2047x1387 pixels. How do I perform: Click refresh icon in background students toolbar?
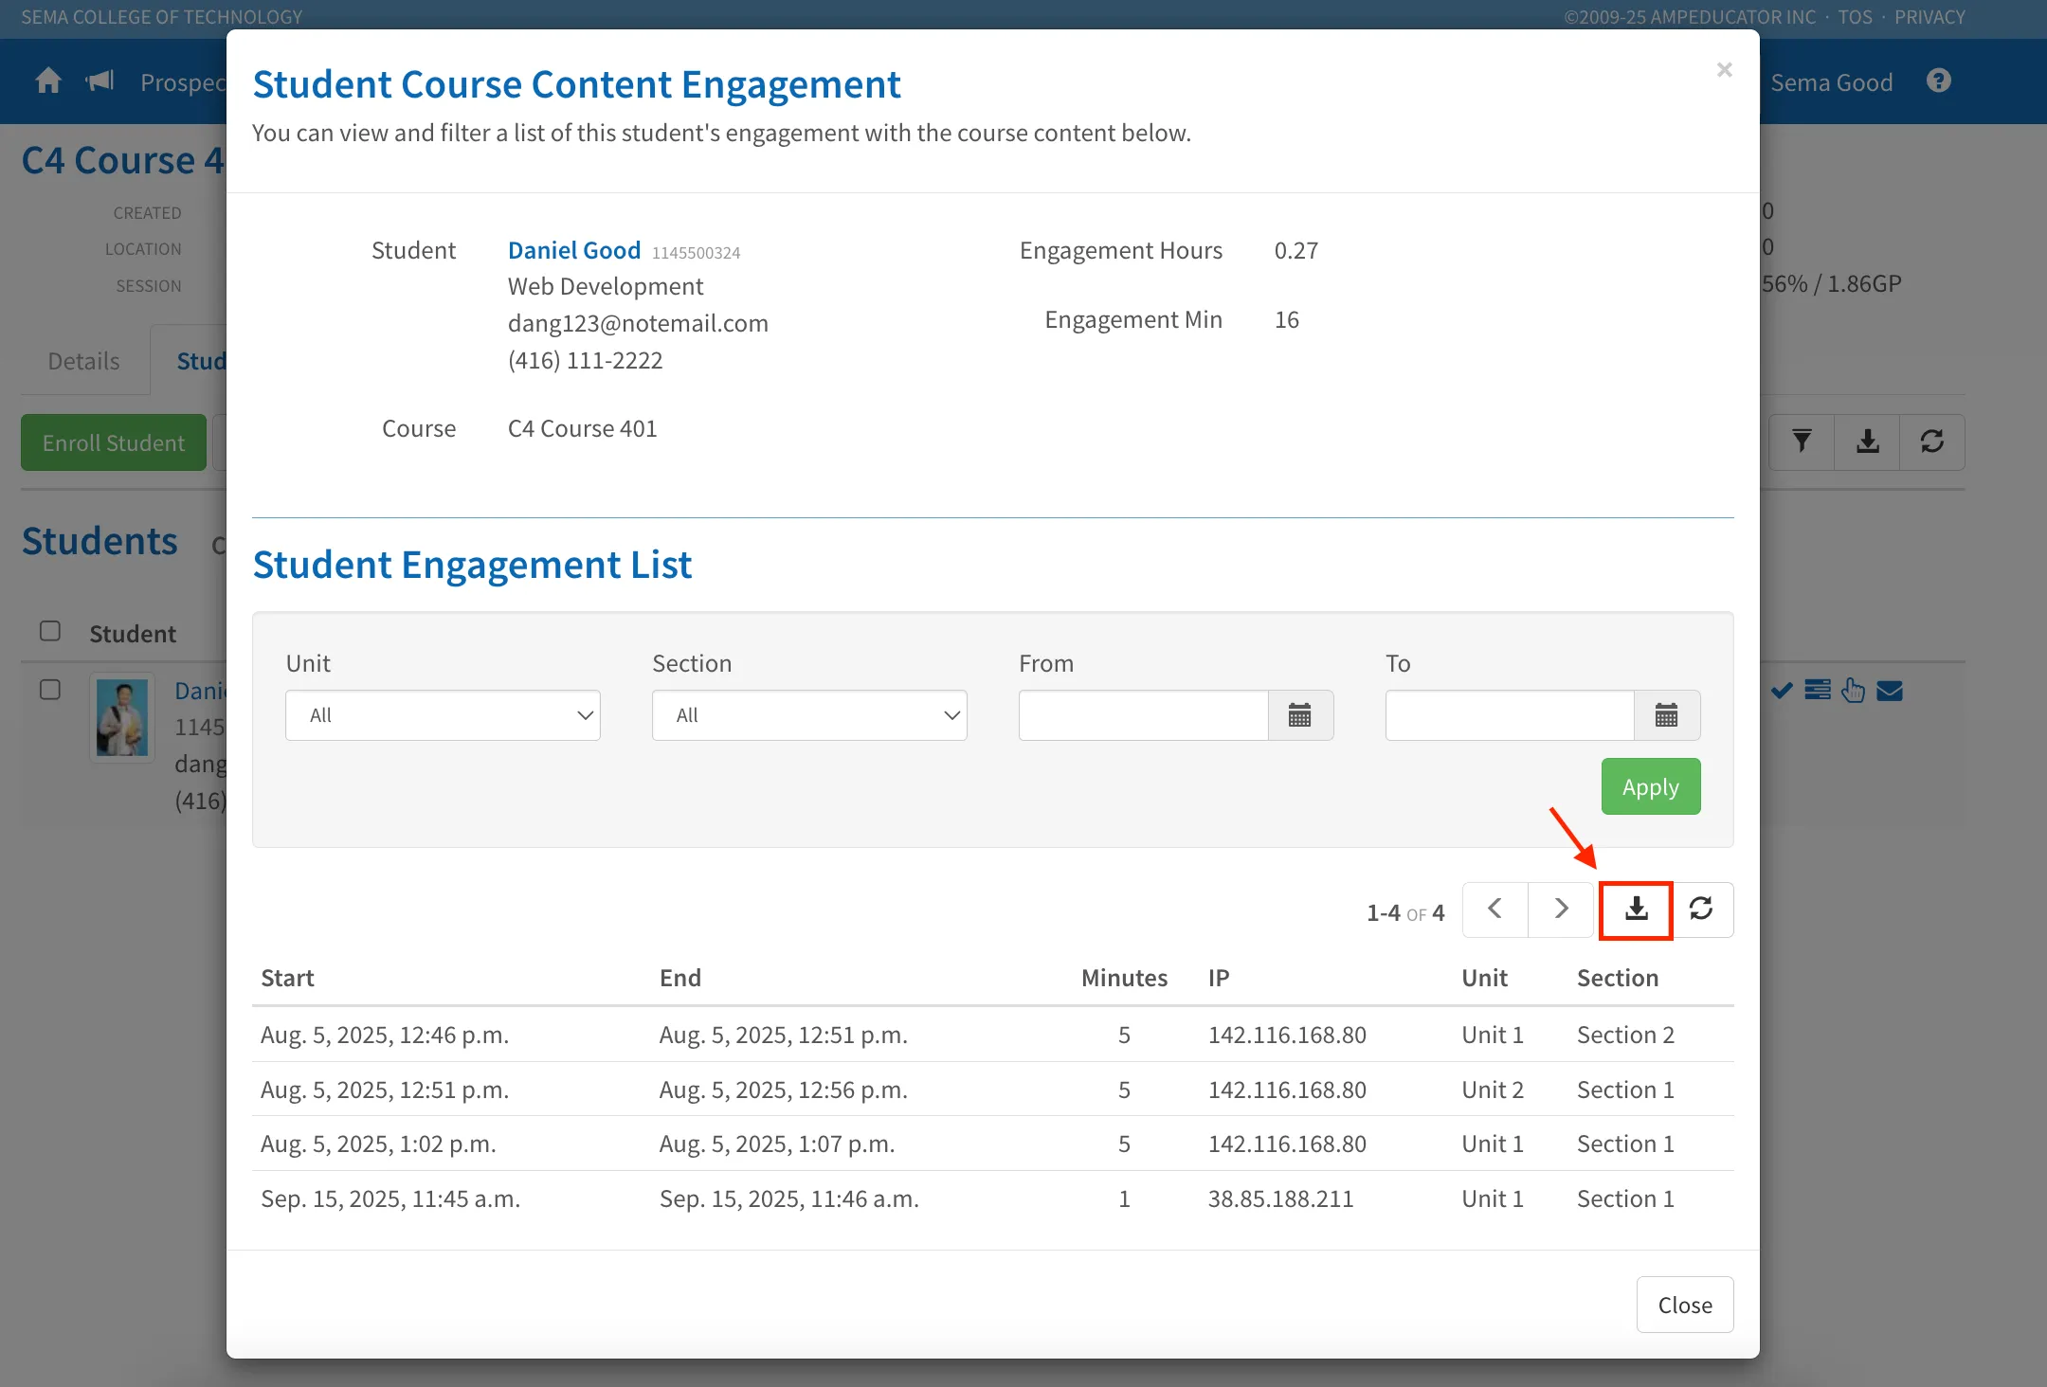(x=1932, y=441)
